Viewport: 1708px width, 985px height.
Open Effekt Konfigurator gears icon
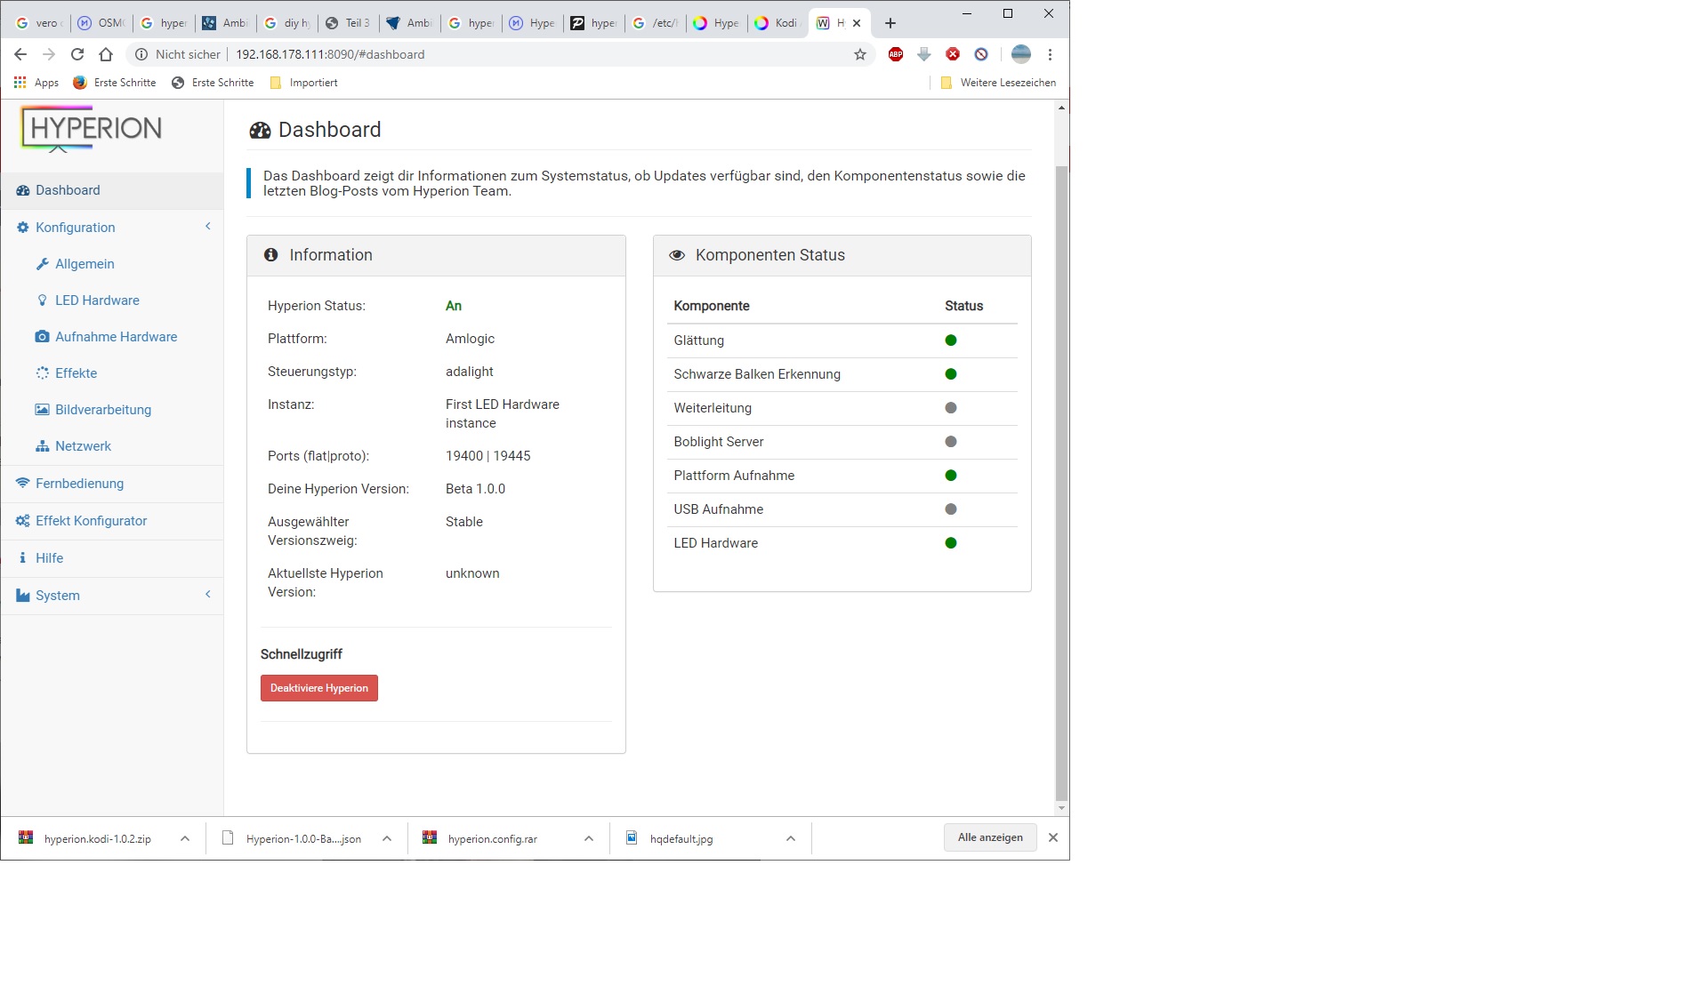coord(22,521)
